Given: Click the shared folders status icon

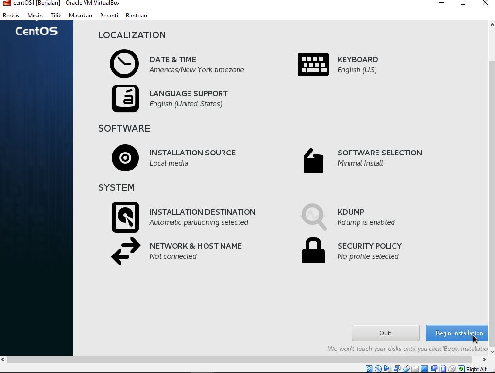Looking at the screenshot, I should [x=415, y=369].
